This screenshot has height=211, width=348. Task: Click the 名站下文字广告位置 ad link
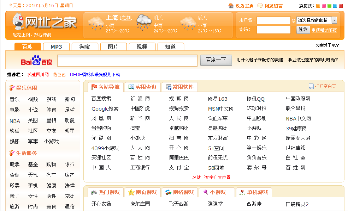[212, 178]
